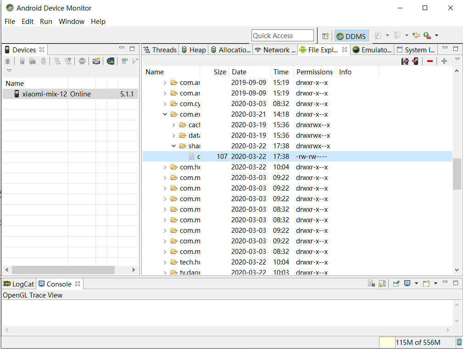Click the Start OpenGL Trace icon

point(135,61)
